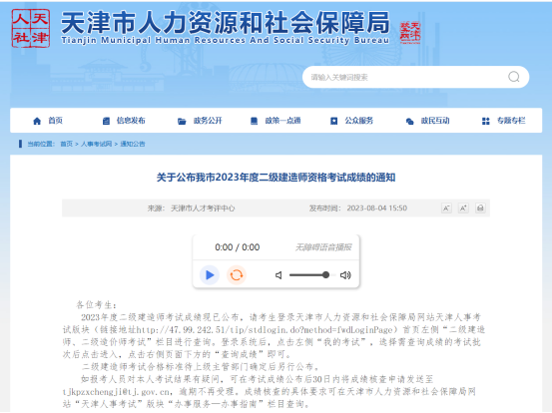Print the article with printer icon

(x=480, y=208)
